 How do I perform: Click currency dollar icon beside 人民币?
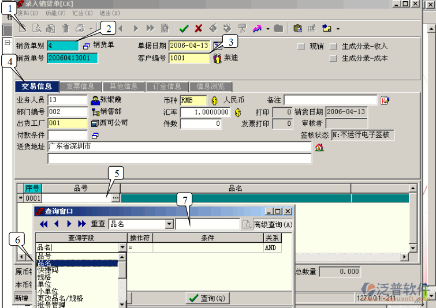214,100
